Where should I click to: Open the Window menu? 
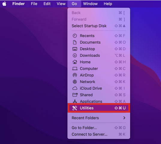(90, 4)
